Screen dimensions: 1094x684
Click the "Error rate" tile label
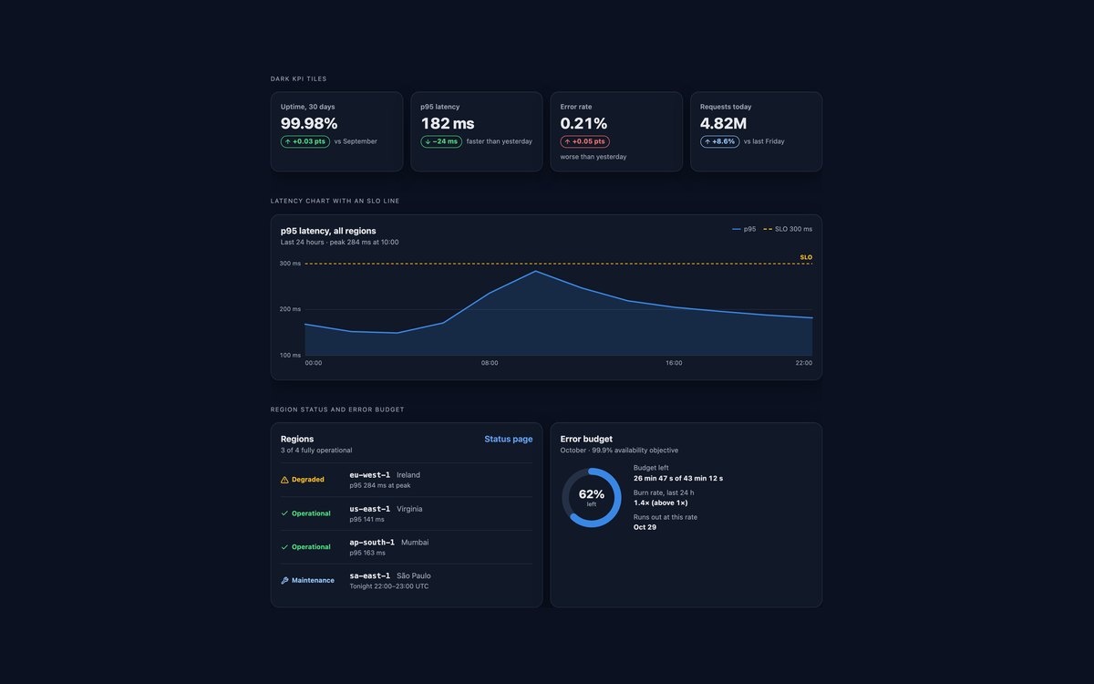[x=576, y=107]
